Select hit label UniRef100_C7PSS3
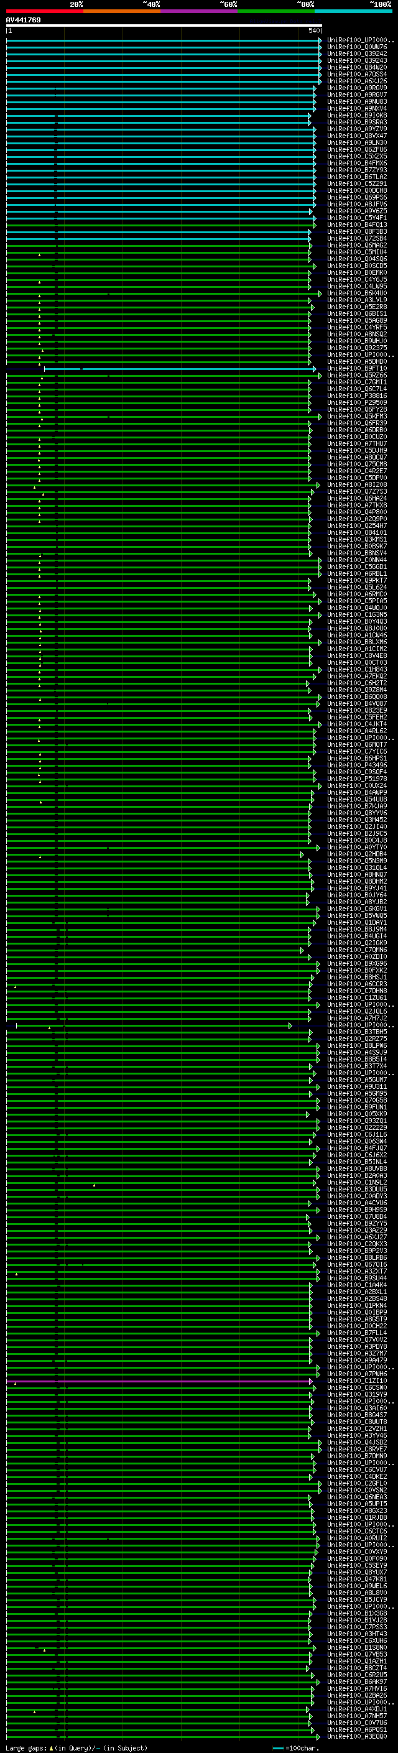 tap(357, 1627)
